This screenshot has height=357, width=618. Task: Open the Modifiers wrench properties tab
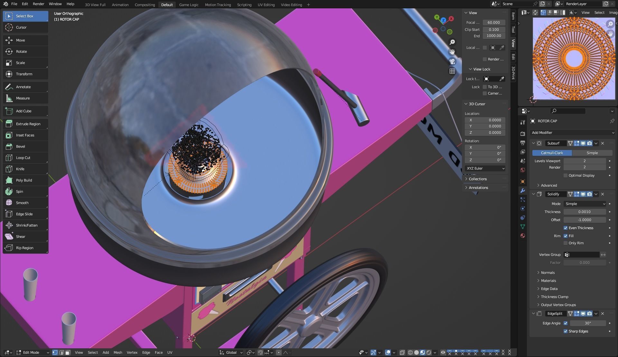pos(523,191)
